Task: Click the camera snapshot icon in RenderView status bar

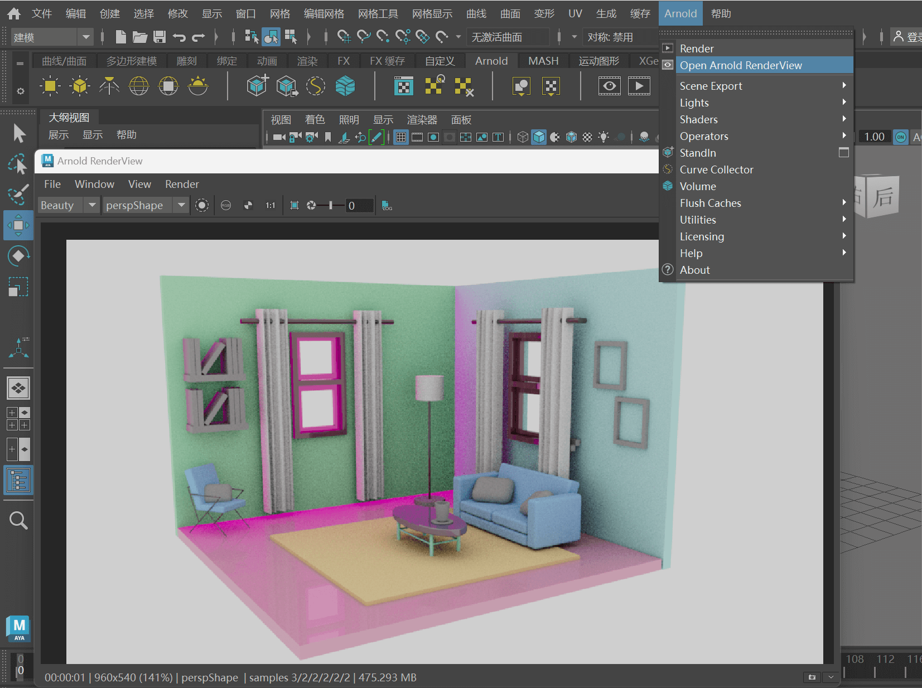Action: tap(812, 677)
